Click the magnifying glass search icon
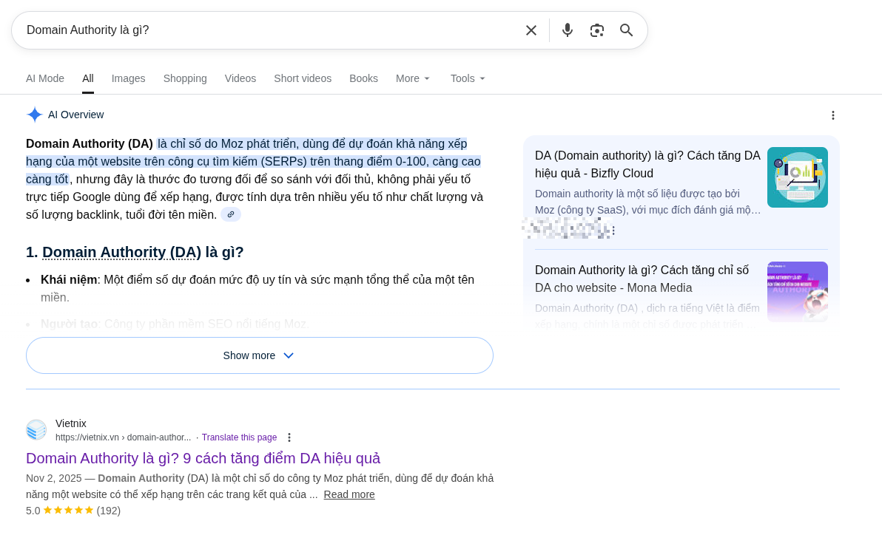The image size is (882, 535). coord(626,30)
